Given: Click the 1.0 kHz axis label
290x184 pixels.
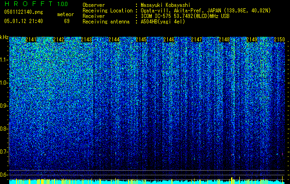Looking at the screenshot, I should tap(3, 83).
